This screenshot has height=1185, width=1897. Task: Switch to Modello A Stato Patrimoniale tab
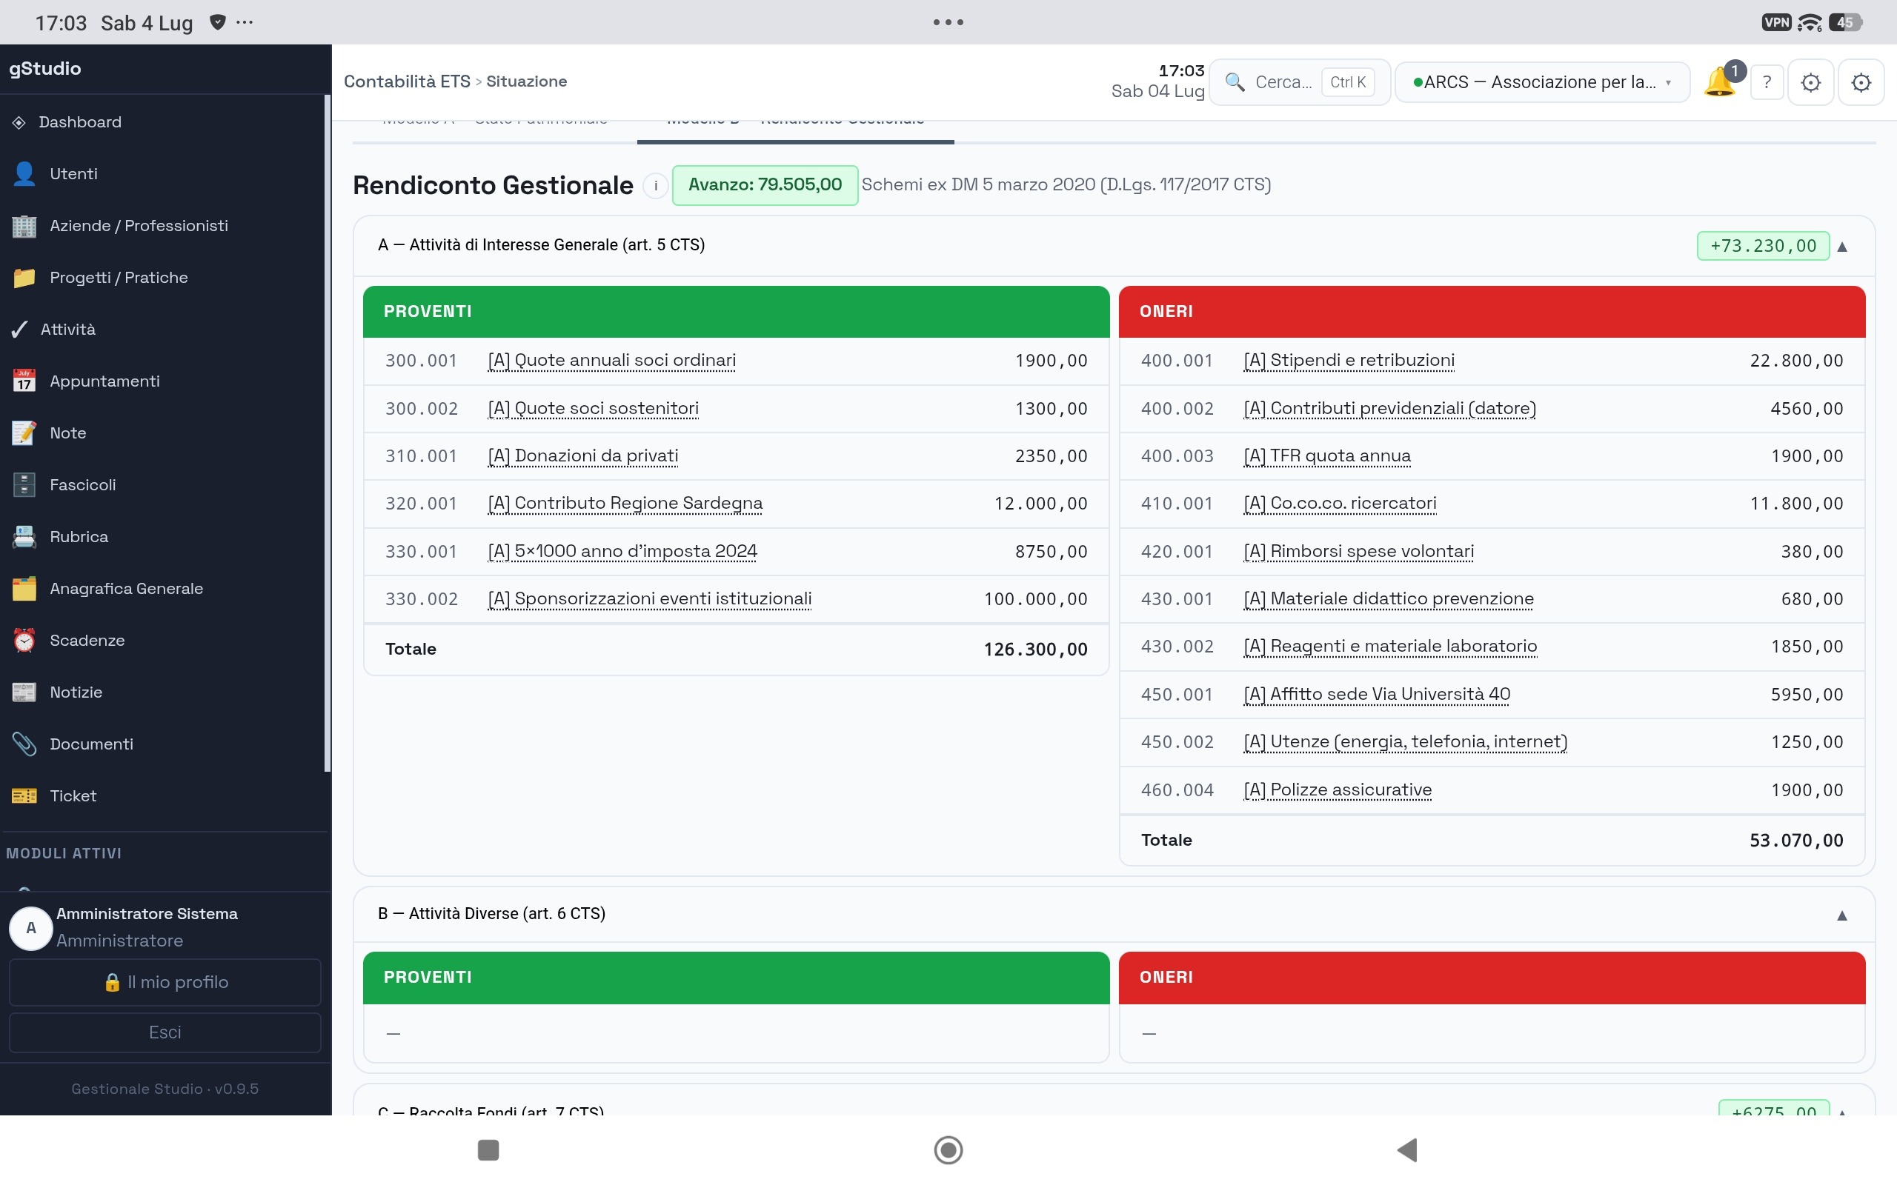[495, 122]
